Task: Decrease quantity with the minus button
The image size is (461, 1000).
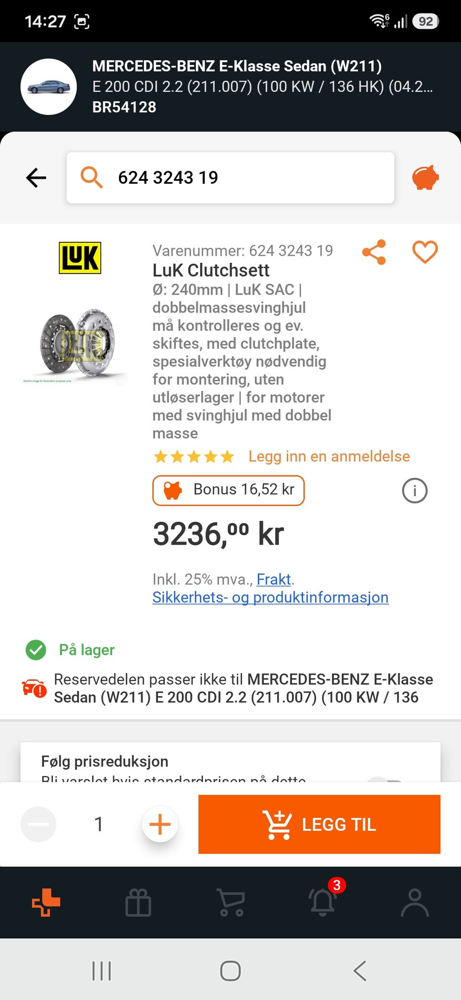Action: click(38, 824)
